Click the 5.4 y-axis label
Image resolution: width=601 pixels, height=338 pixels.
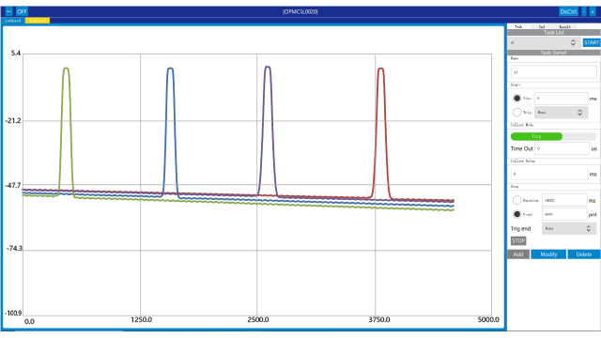click(x=16, y=54)
